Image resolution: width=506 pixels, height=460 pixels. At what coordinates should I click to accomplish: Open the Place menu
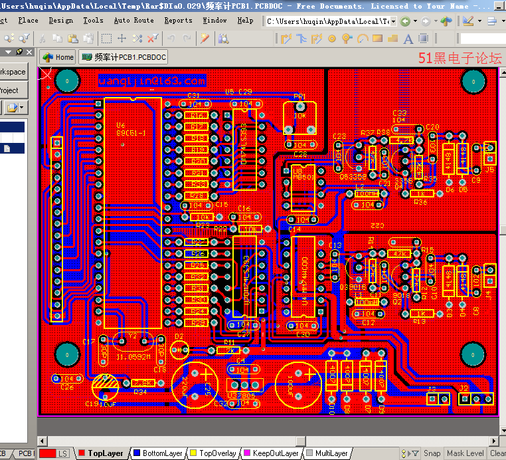[28, 21]
